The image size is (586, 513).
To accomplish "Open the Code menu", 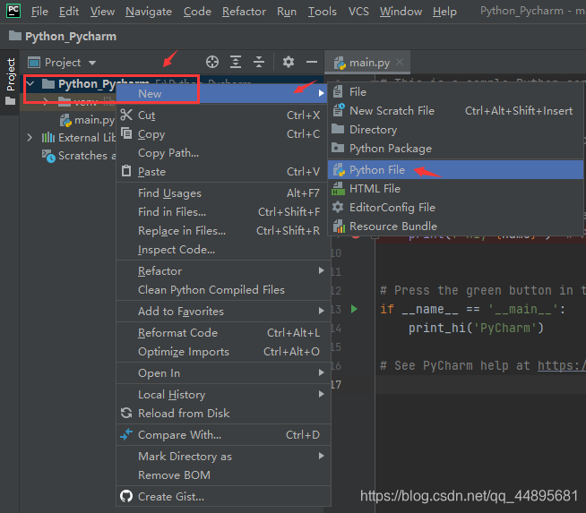I will 197,12.
